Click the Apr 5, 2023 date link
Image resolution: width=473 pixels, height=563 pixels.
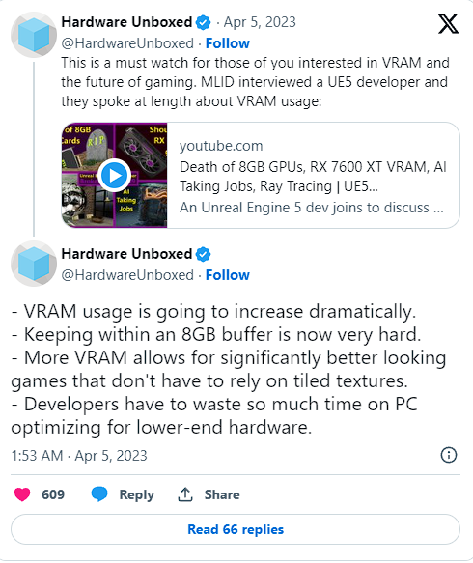260,22
